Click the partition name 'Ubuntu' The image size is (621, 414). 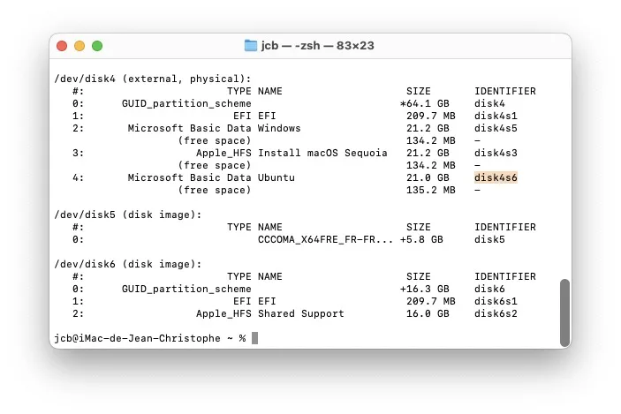(x=276, y=177)
